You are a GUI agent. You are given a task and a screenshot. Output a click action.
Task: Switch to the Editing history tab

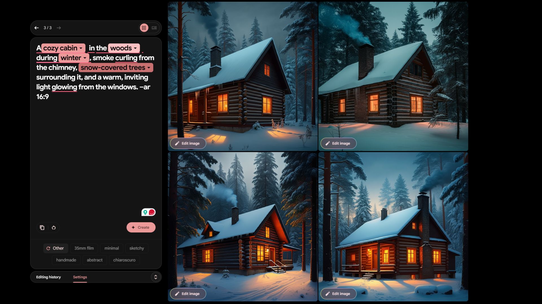[x=48, y=277]
